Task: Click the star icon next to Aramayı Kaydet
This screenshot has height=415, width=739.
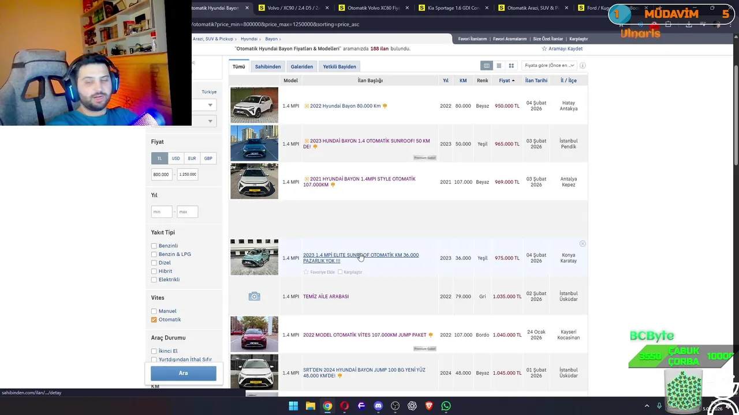Action: pyautogui.click(x=544, y=48)
